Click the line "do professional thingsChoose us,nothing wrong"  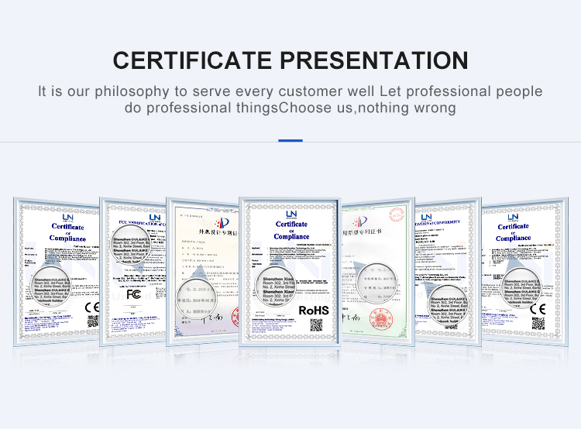pyautogui.click(x=290, y=108)
